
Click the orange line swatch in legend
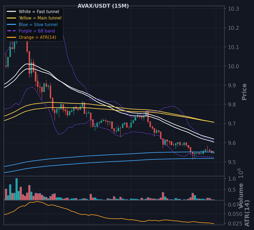(x=11, y=37)
